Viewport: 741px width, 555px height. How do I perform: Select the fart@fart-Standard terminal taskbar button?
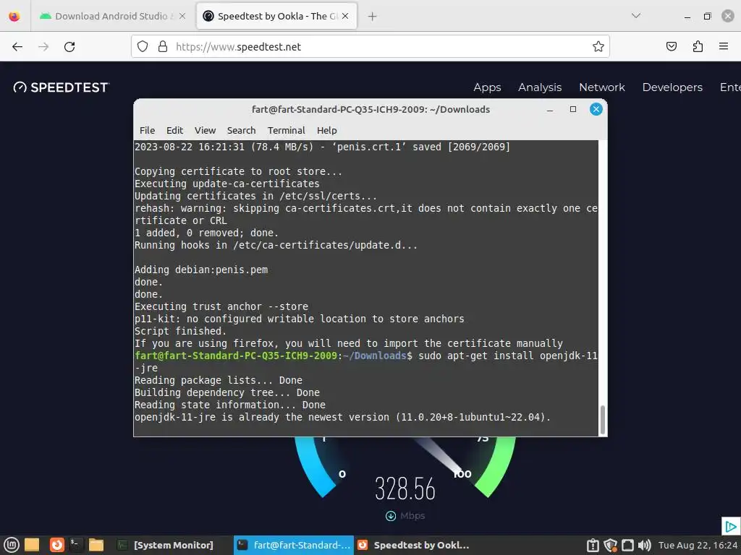[x=294, y=545]
